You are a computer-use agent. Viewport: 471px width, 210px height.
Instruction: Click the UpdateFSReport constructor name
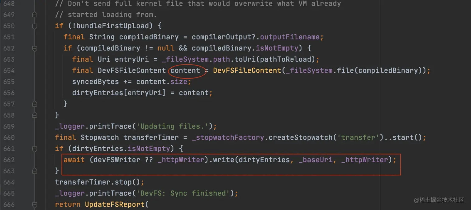pos(115,204)
